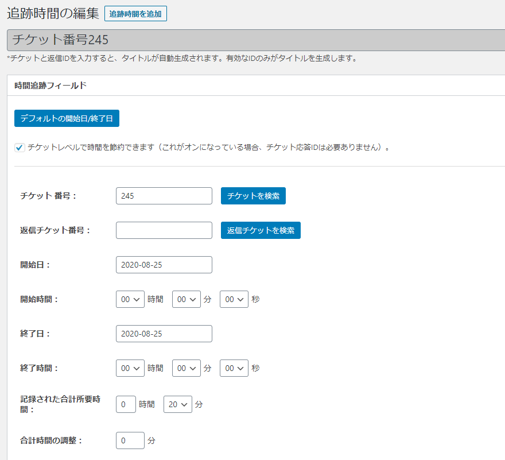The image size is (505, 460).
Task: Click the empty 返信チケット番号 input field
Action: 164,230
